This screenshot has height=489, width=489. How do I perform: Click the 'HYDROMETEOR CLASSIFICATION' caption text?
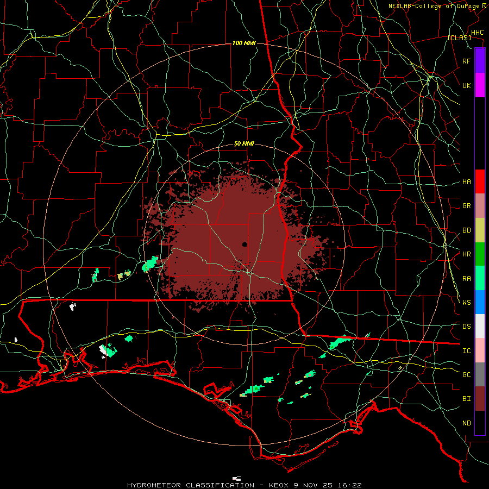[x=191, y=485]
